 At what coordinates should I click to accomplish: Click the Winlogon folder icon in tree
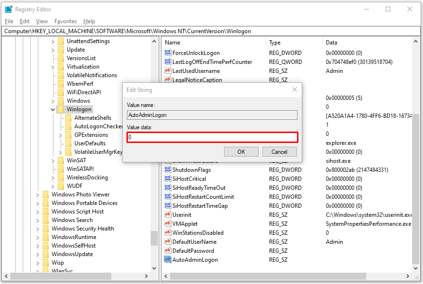[61, 109]
